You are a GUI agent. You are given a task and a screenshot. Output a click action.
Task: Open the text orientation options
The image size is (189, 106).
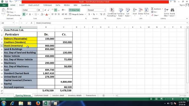coord(63,10)
